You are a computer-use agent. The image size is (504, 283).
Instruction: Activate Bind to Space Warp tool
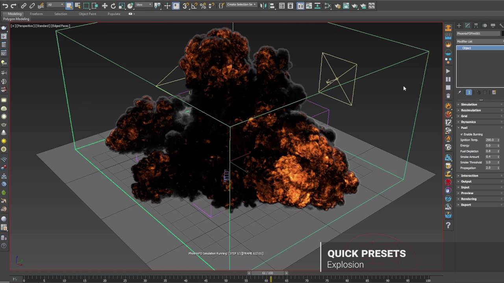pyautogui.click(x=41, y=6)
